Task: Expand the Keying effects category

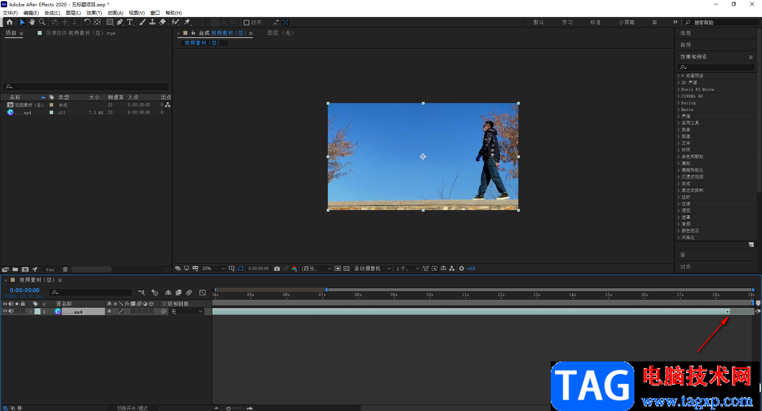Action: [688, 103]
